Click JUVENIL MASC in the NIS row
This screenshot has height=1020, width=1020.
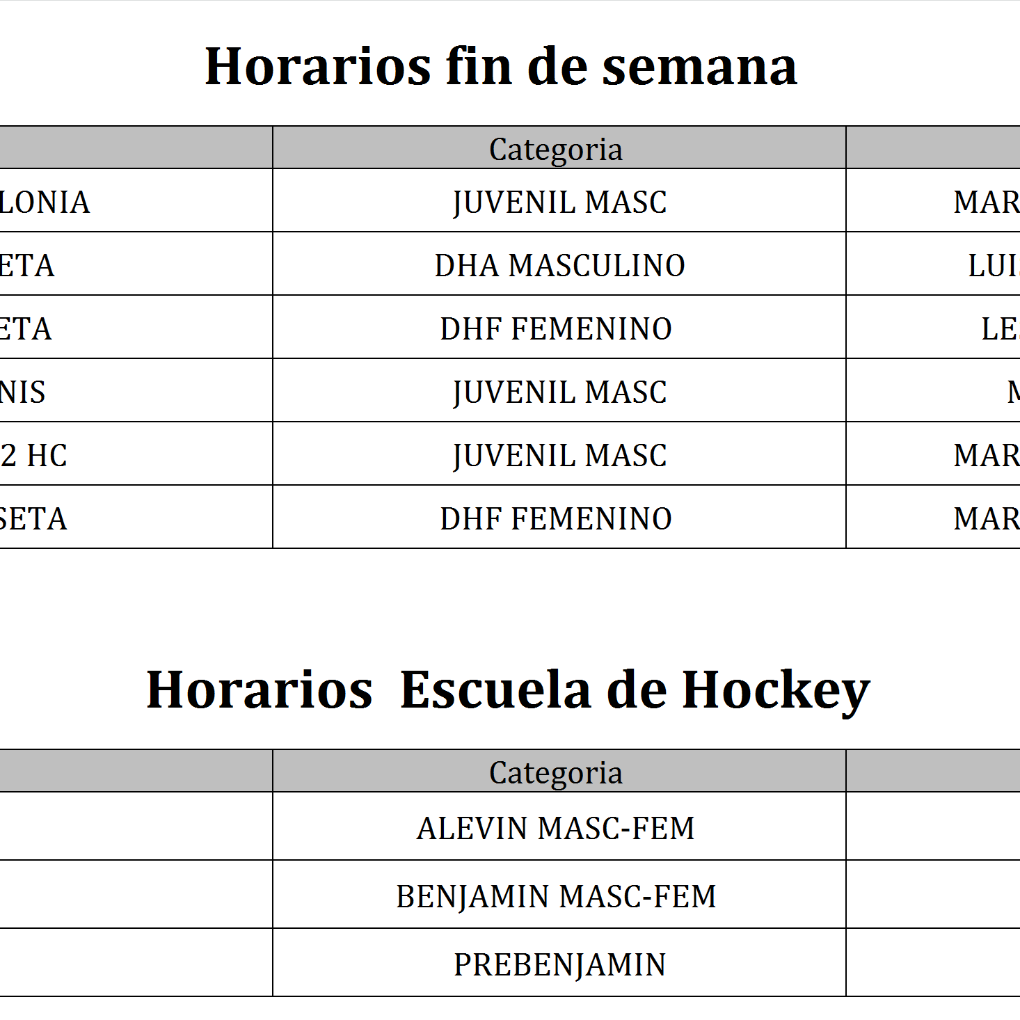click(x=559, y=392)
